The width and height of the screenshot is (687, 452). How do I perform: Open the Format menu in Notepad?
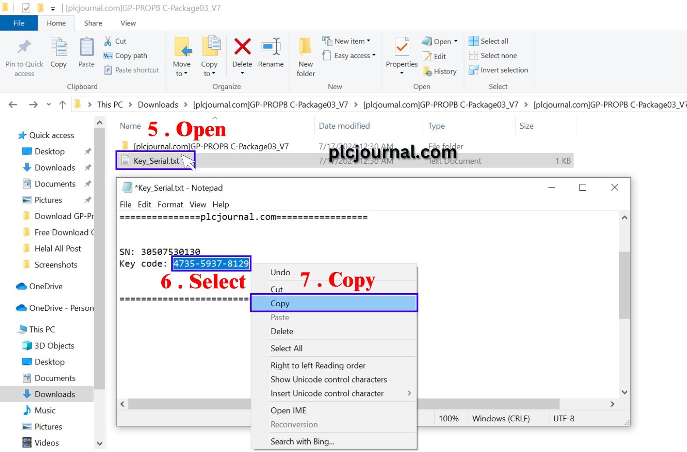click(x=170, y=204)
